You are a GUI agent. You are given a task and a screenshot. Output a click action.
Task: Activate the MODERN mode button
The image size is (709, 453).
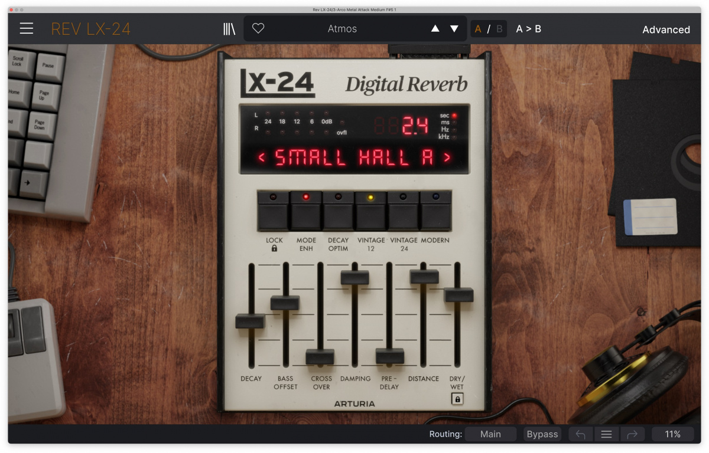(434, 211)
